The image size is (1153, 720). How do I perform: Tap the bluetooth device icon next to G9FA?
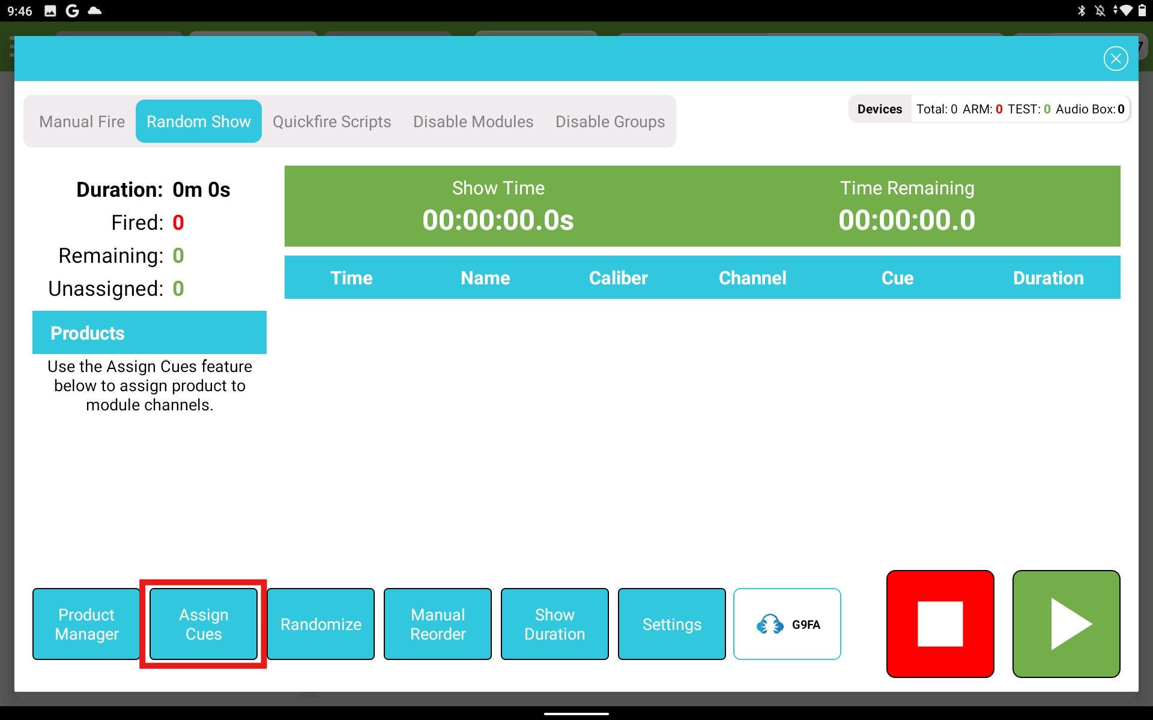click(x=770, y=624)
